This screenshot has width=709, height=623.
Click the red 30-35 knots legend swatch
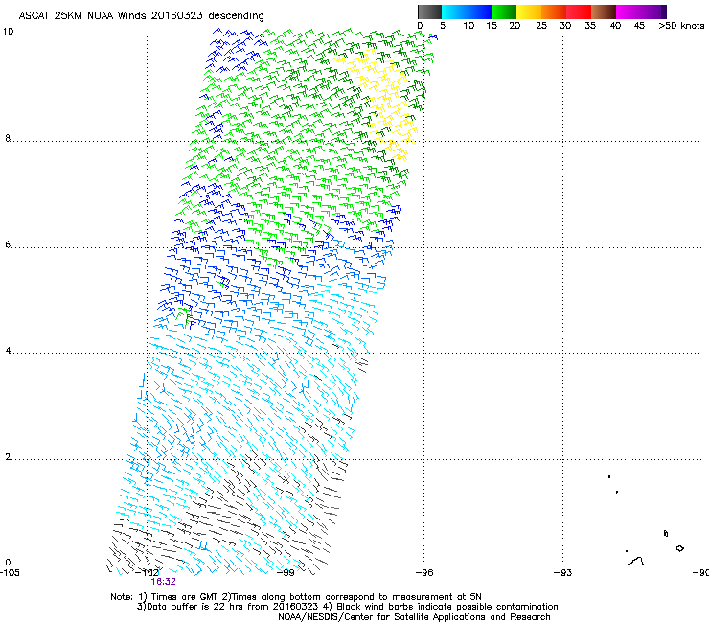579,12
